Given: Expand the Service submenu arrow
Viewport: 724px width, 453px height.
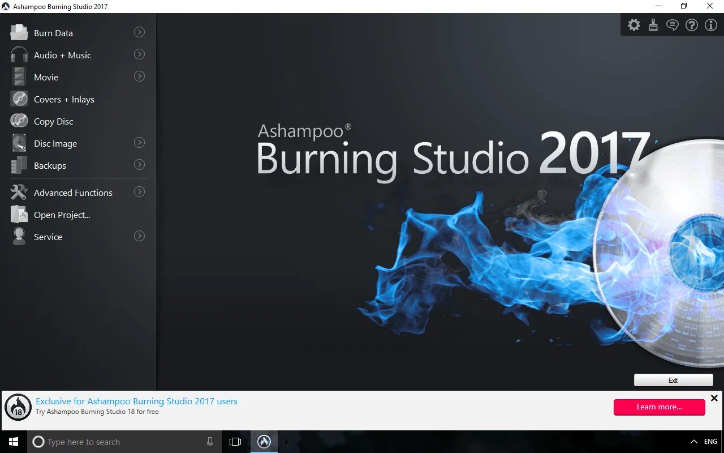Looking at the screenshot, I should (139, 236).
